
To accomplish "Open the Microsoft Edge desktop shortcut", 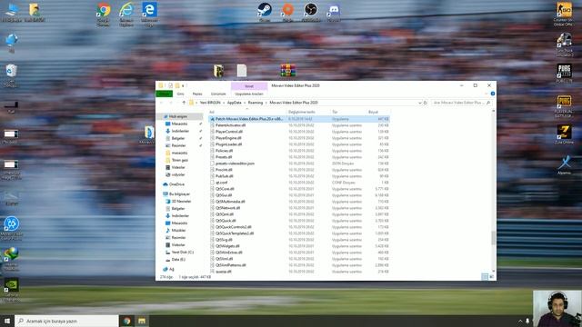I will tap(149, 14).
